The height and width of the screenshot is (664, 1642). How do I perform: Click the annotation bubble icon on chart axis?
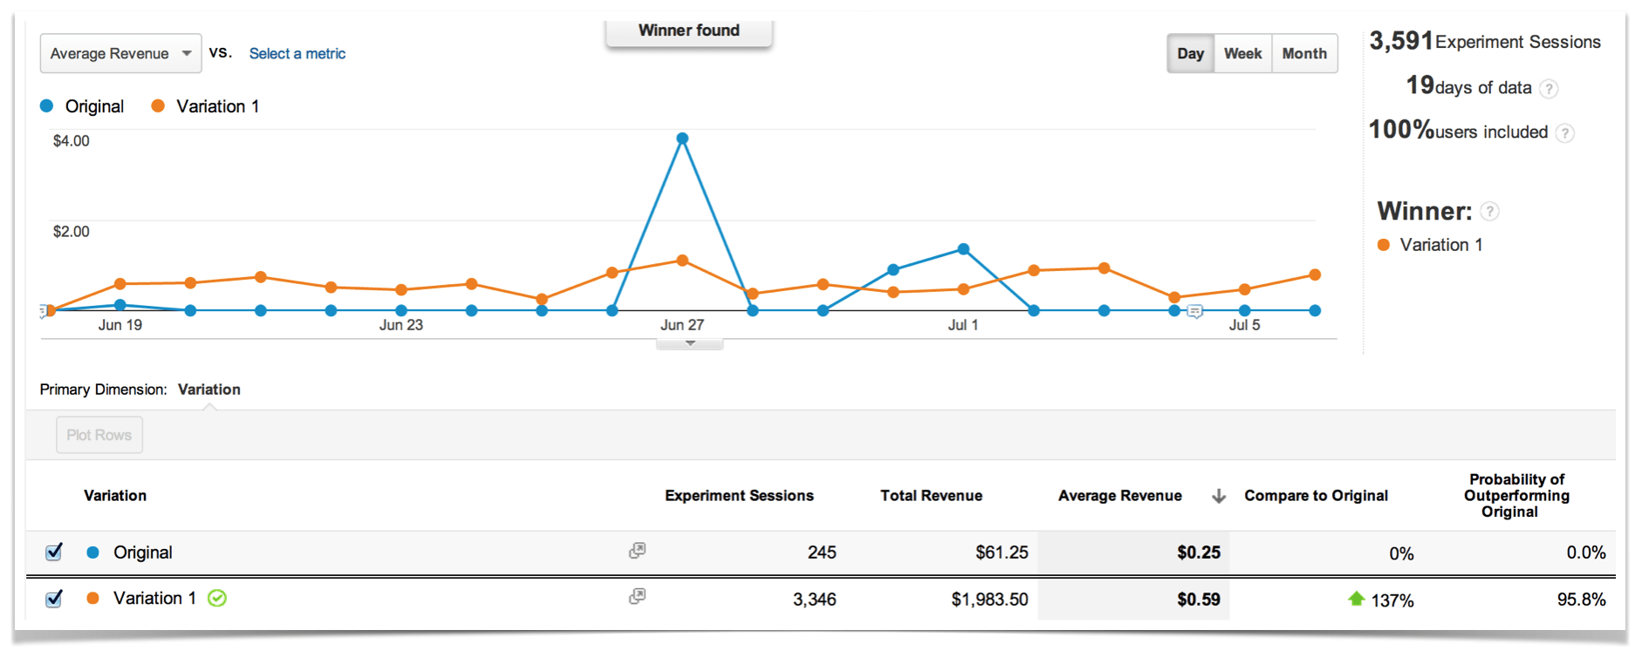pyautogui.click(x=1195, y=312)
